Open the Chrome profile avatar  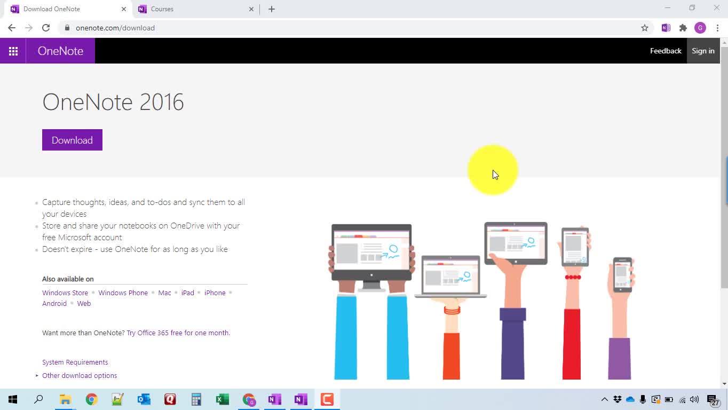pos(700,28)
